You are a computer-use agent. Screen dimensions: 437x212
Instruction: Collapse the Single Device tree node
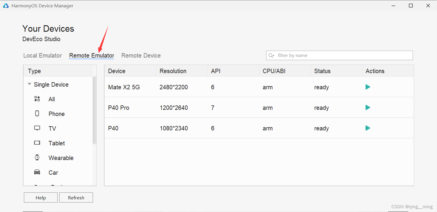(29, 84)
